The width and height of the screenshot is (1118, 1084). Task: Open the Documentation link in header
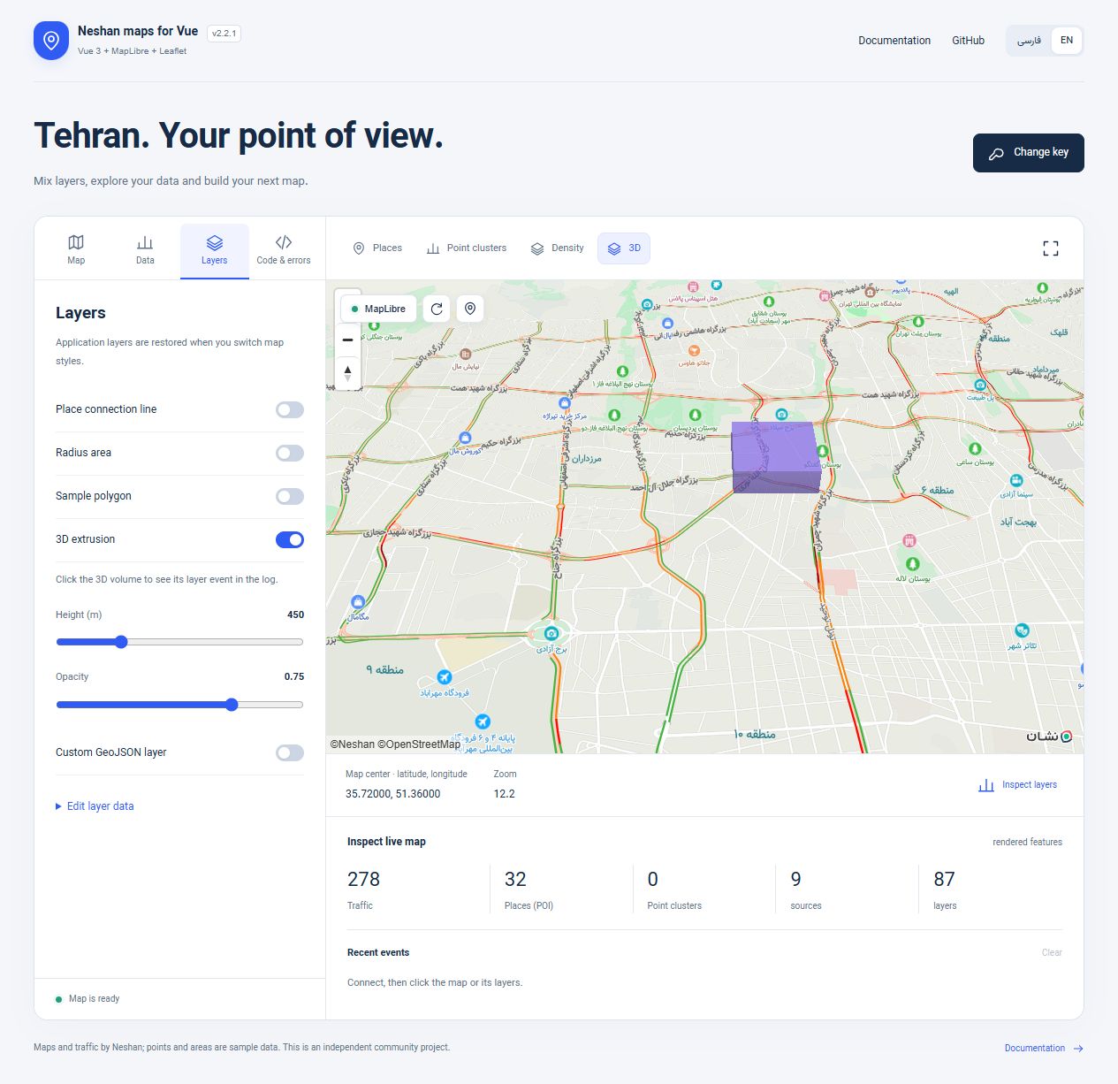894,41
